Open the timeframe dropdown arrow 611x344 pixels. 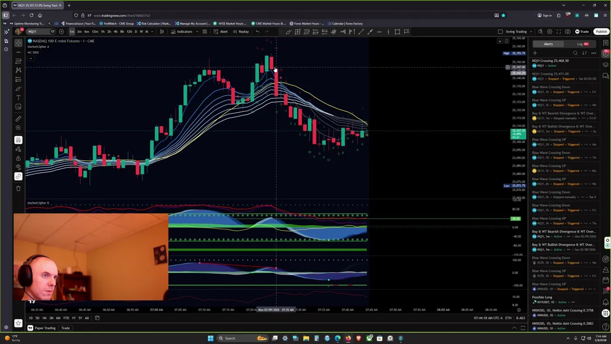153,32
